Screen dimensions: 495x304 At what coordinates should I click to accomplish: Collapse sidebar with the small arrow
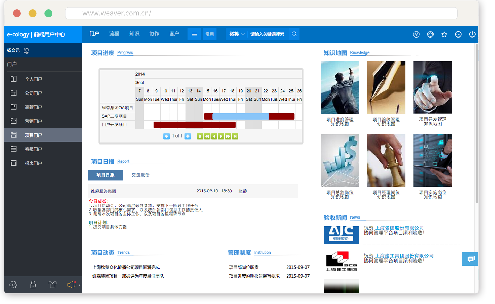[x=80, y=285]
